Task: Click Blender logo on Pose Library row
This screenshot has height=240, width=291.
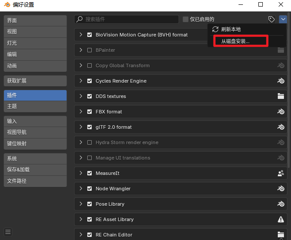Action: 281,204
